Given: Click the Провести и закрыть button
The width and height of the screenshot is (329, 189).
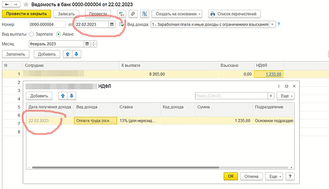Looking at the screenshot, I should (26, 14).
